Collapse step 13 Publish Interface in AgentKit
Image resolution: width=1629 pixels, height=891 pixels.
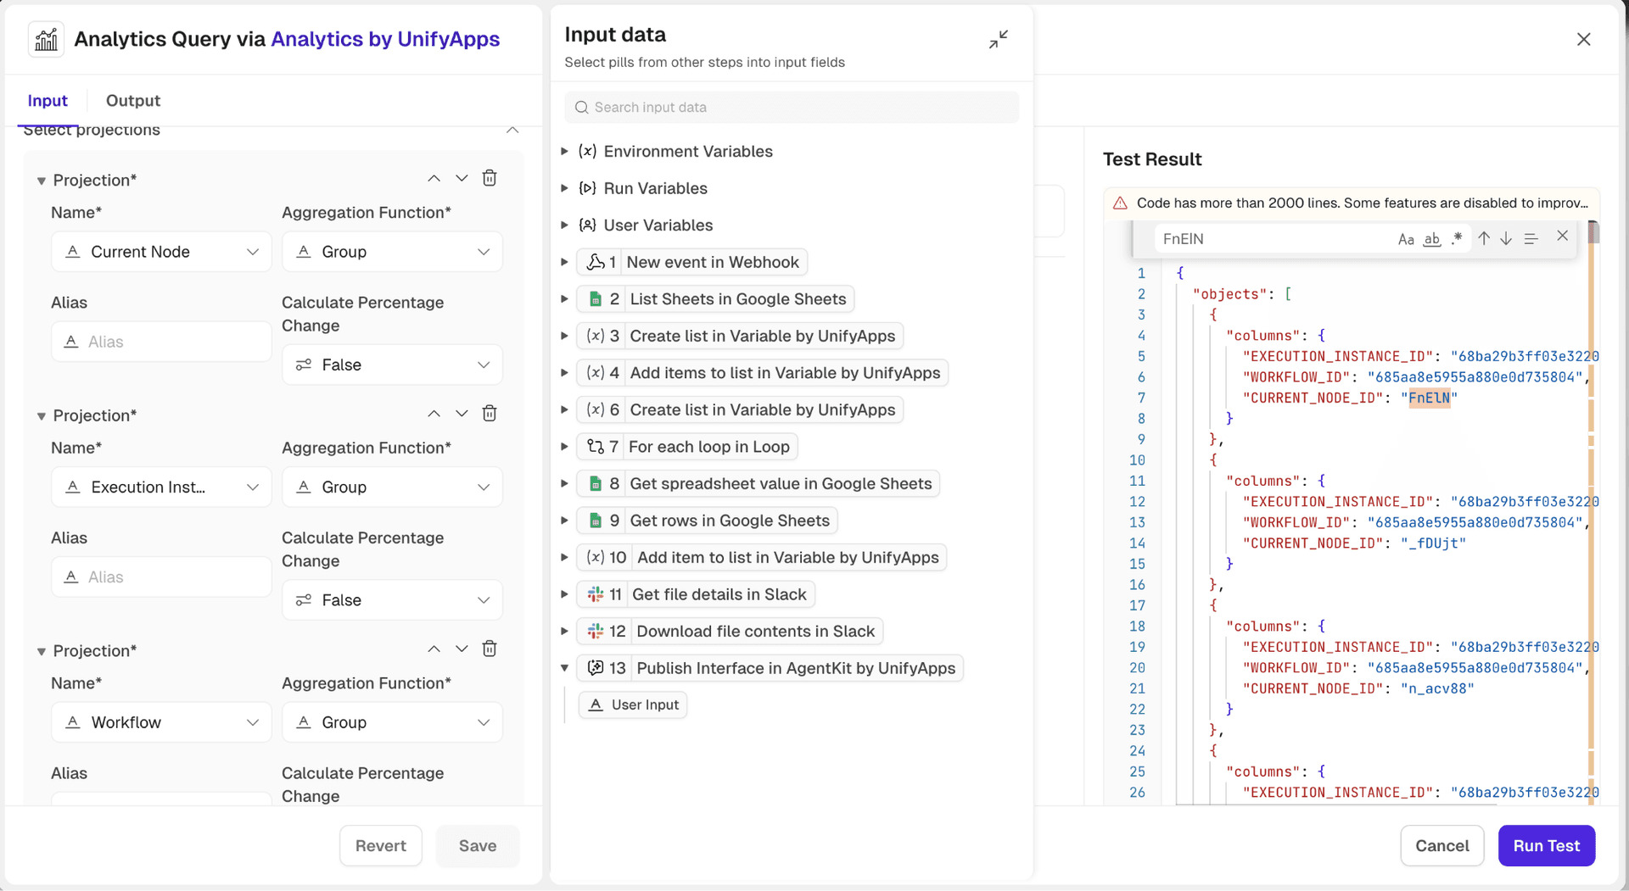[564, 668]
